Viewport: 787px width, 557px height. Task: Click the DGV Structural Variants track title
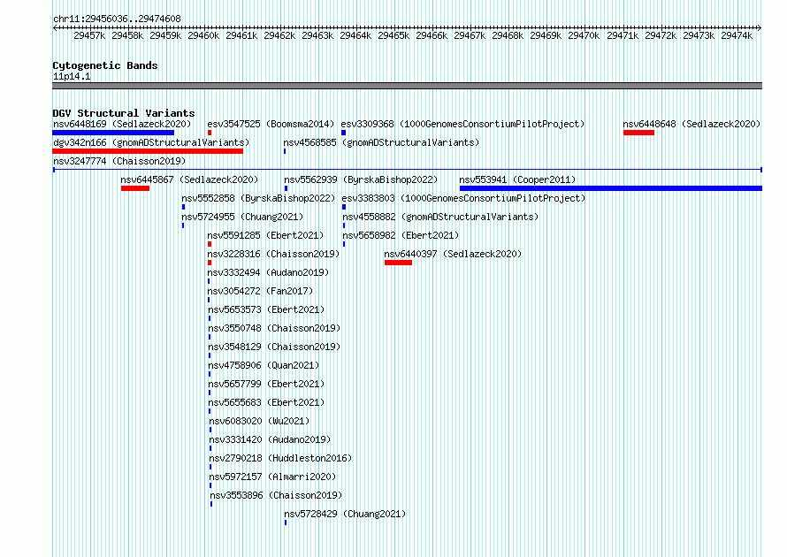[124, 113]
